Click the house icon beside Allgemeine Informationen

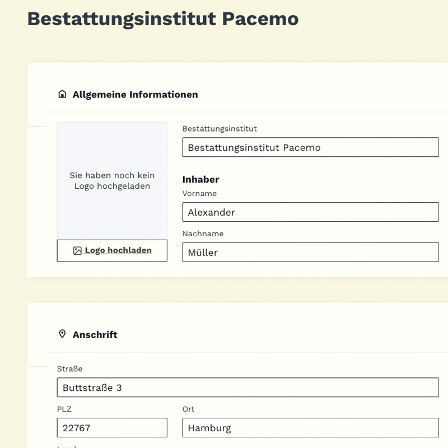click(62, 94)
